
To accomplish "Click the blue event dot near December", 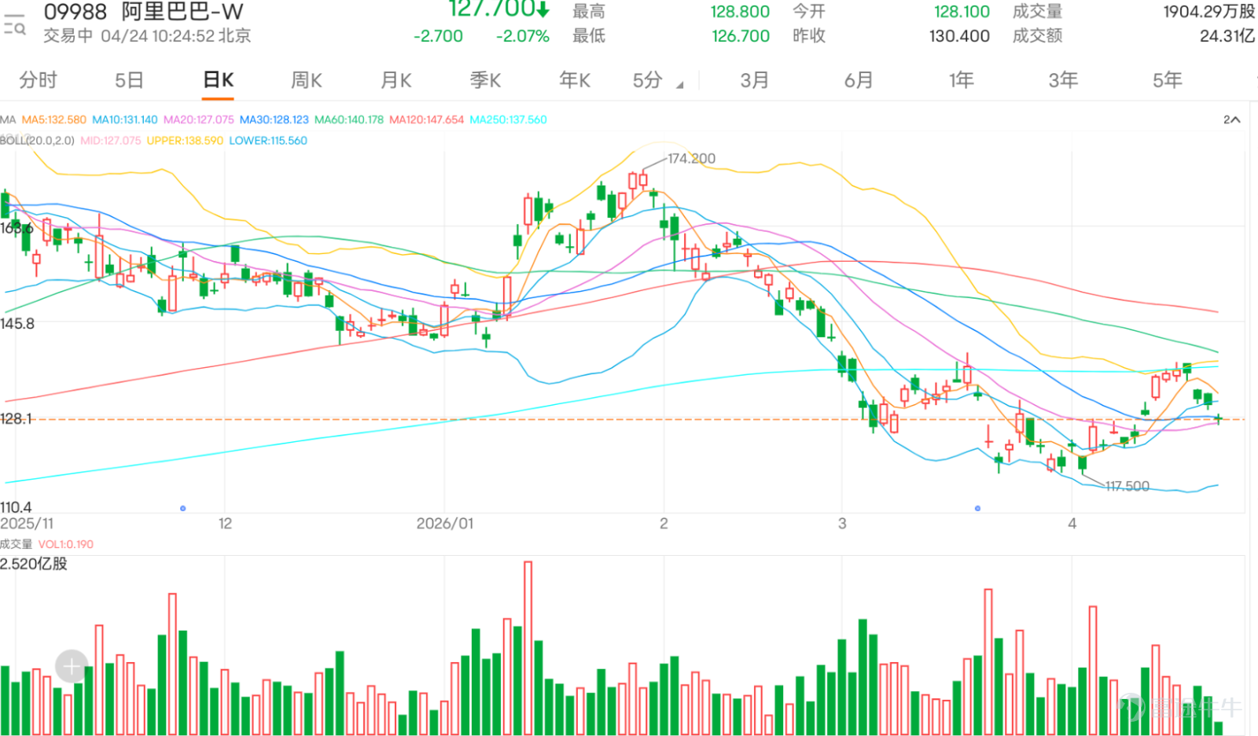I will pyautogui.click(x=183, y=509).
